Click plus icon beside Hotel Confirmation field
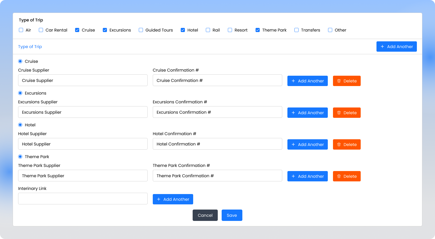435x239 pixels. coord(293,144)
